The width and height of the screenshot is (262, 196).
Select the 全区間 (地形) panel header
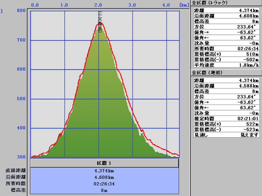point(207,73)
